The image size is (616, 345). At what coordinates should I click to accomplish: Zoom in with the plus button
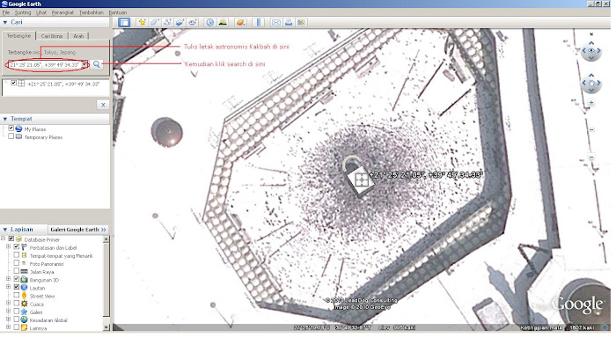(x=591, y=103)
